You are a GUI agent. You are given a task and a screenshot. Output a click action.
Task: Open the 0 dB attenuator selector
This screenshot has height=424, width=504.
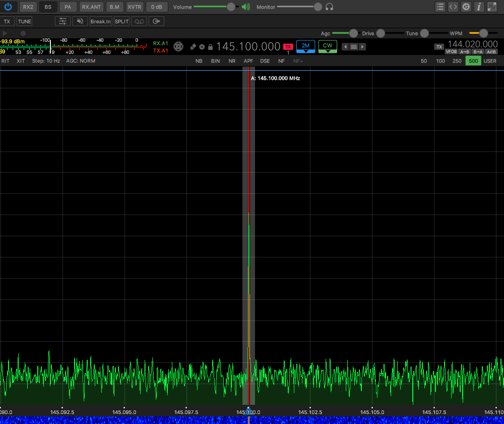[157, 7]
